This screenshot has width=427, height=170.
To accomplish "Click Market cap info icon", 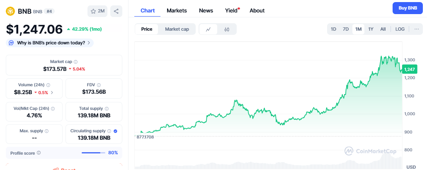I will (75, 61).
